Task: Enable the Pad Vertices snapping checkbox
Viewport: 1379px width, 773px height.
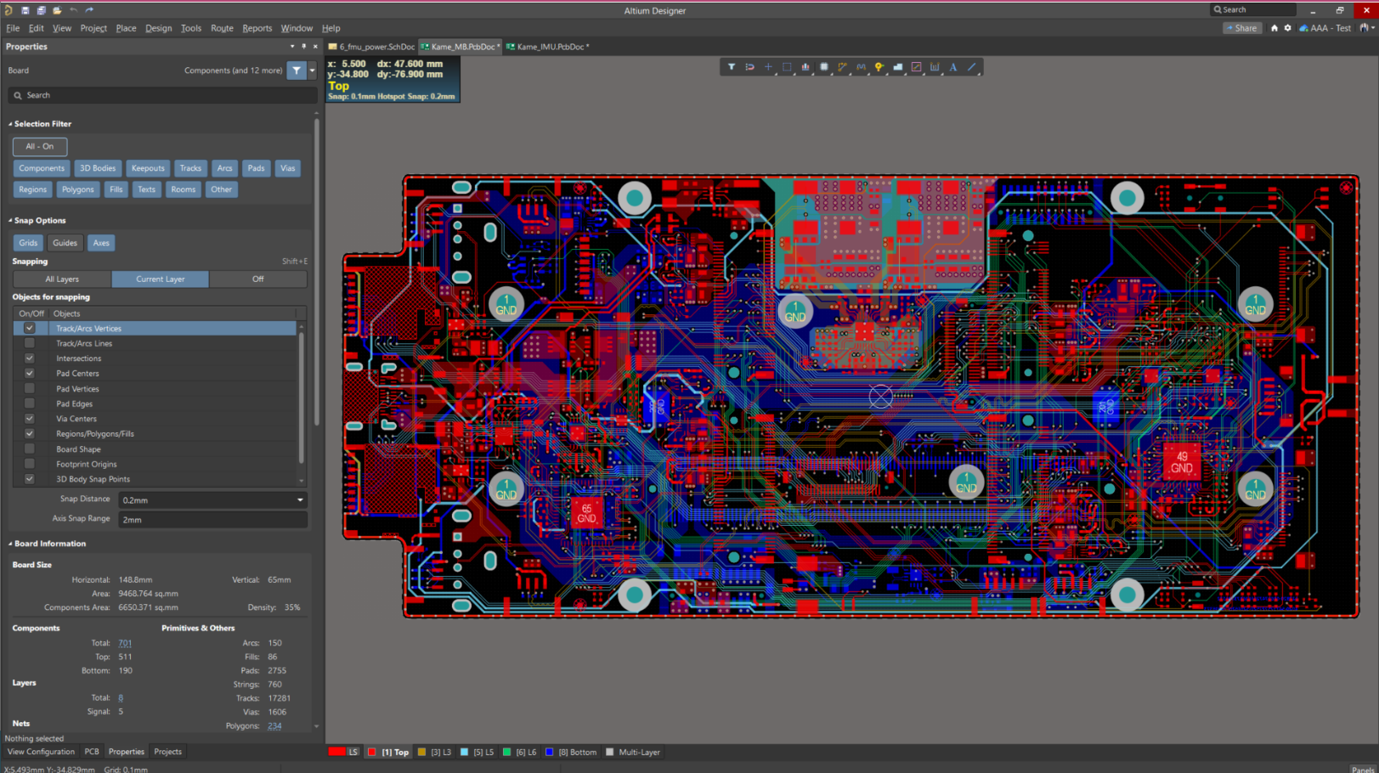Action: 30,388
